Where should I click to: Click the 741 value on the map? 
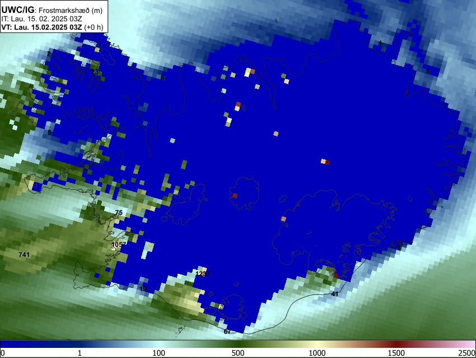click(24, 255)
